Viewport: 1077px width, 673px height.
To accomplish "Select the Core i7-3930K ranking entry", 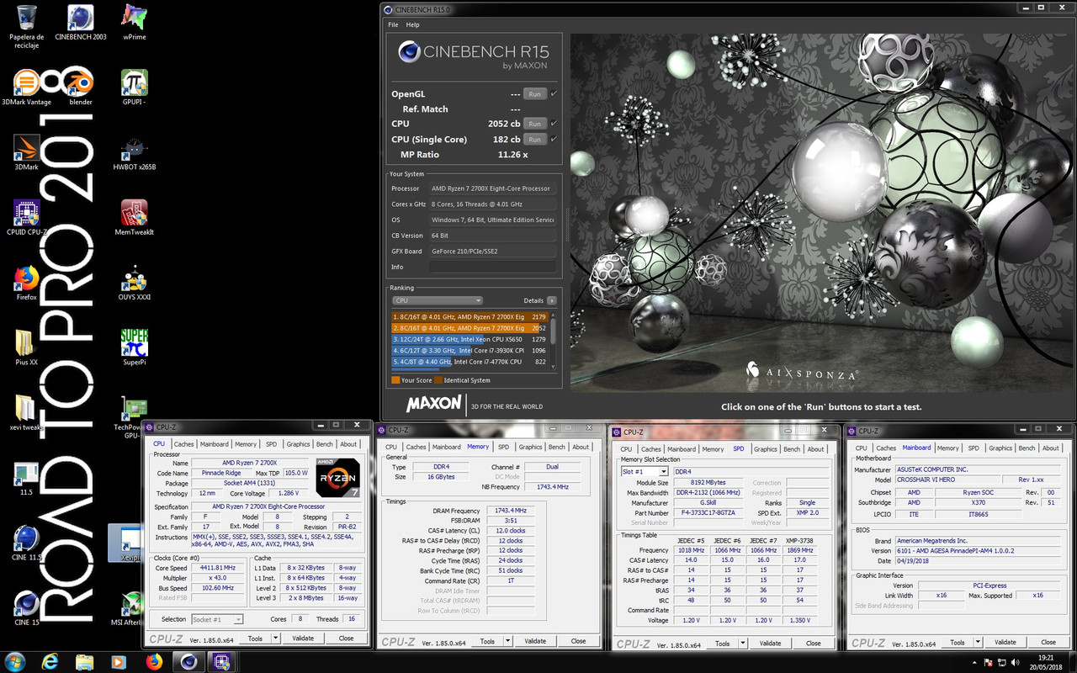I will 470,350.
